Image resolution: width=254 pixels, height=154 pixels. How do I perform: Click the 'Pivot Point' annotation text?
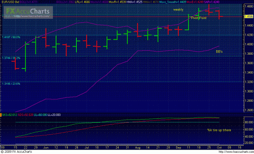click(199, 18)
